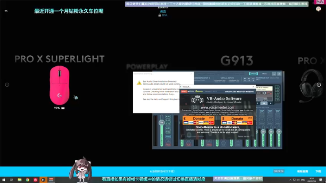The height and width of the screenshot is (183, 326).
Task: Toggle cassette player B1 output
Action: [x=277, y=97]
